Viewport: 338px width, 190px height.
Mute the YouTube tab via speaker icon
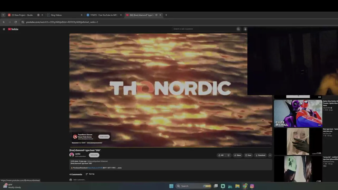[156, 15]
